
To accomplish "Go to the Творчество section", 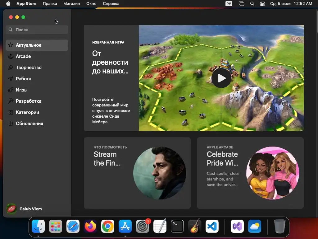I will pos(37,68).
